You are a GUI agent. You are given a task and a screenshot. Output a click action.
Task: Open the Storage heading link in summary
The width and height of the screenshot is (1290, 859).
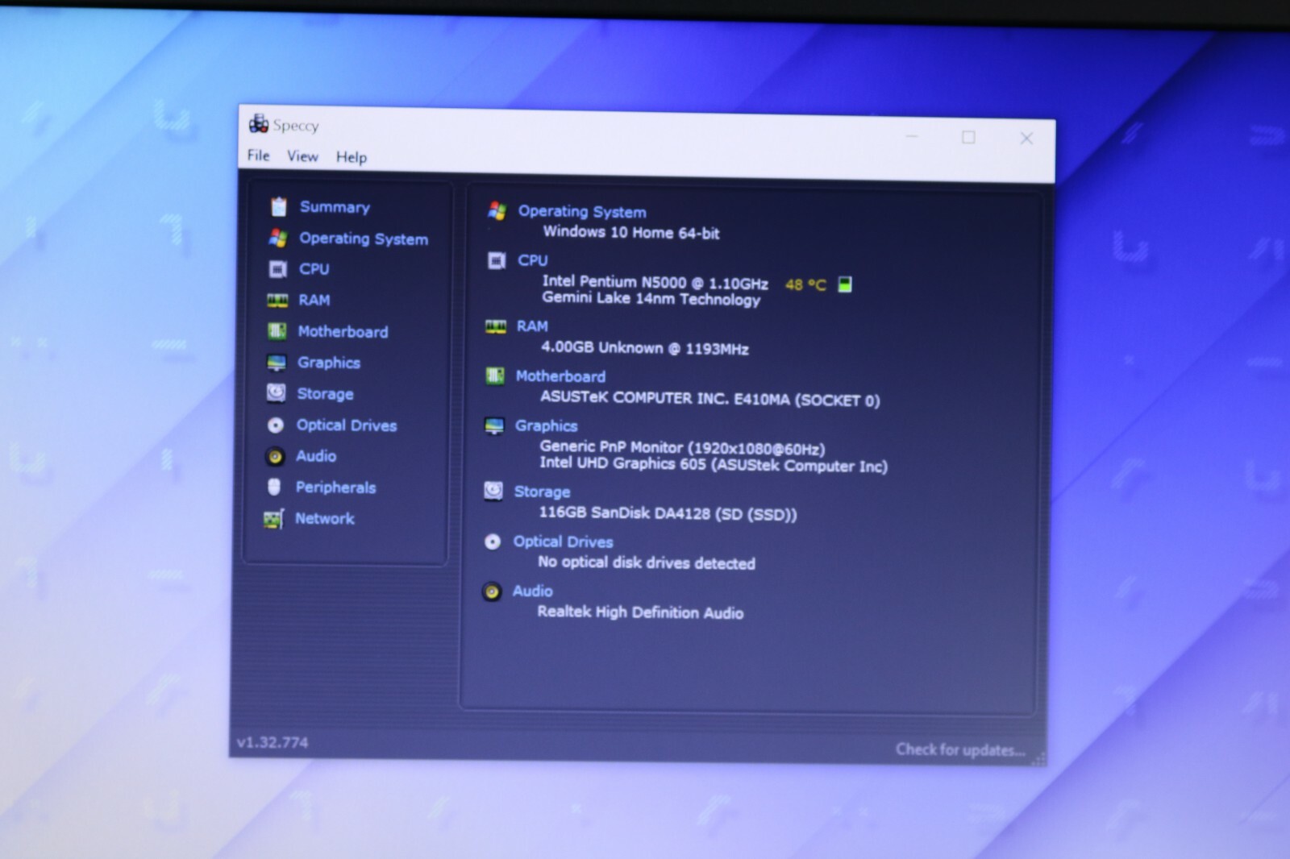pos(543,492)
